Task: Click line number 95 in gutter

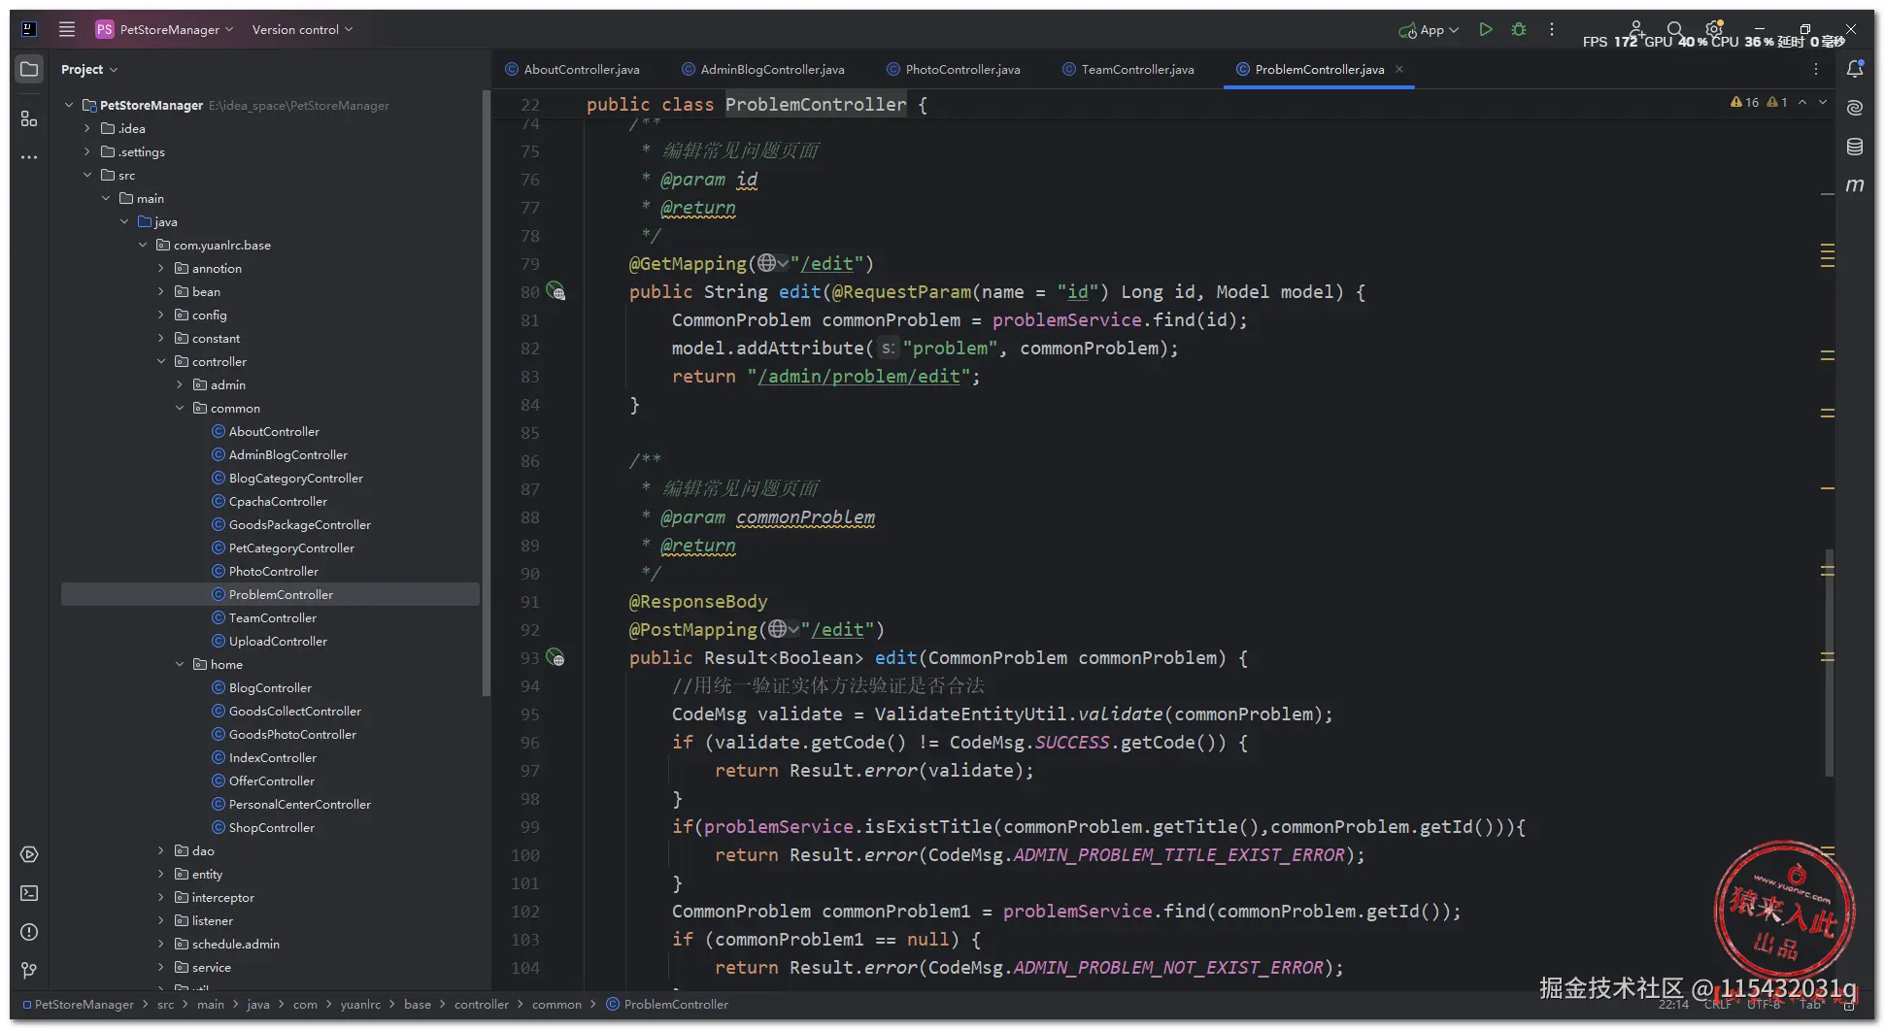Action: [529, 714]
